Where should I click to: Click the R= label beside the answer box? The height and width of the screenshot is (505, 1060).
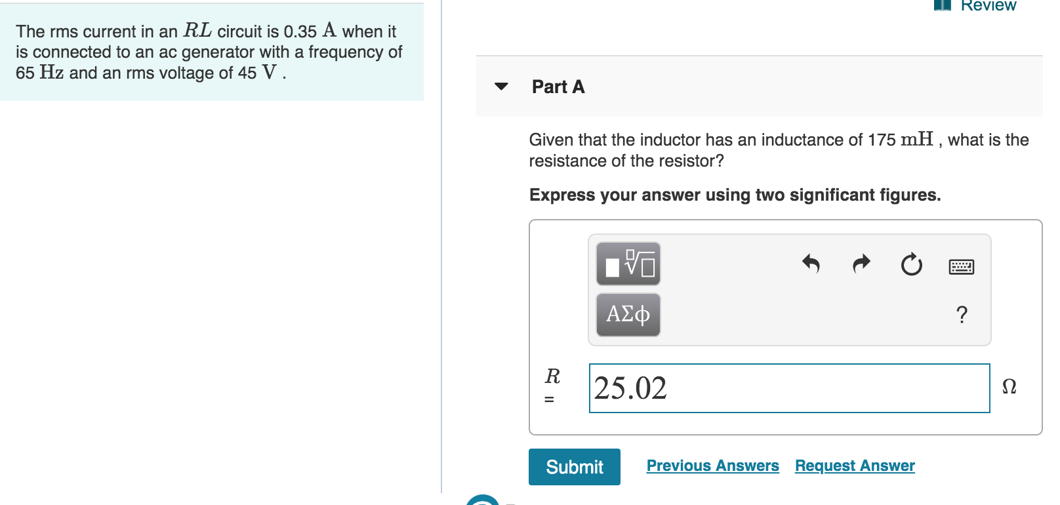(552, 384)
